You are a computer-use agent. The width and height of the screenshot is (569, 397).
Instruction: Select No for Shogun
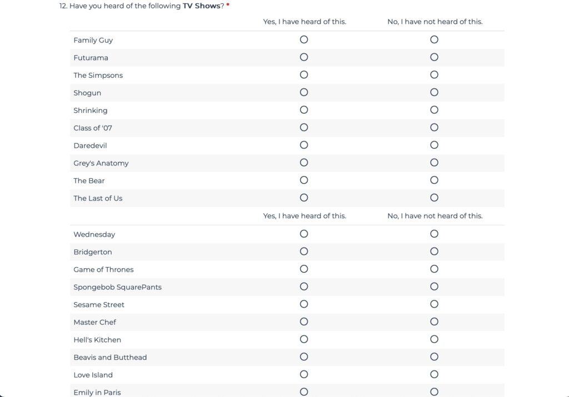434,92
